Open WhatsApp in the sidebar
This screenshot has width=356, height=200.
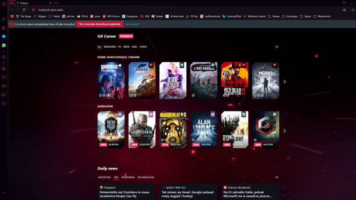pyautogui.click(x=4, y=45)
